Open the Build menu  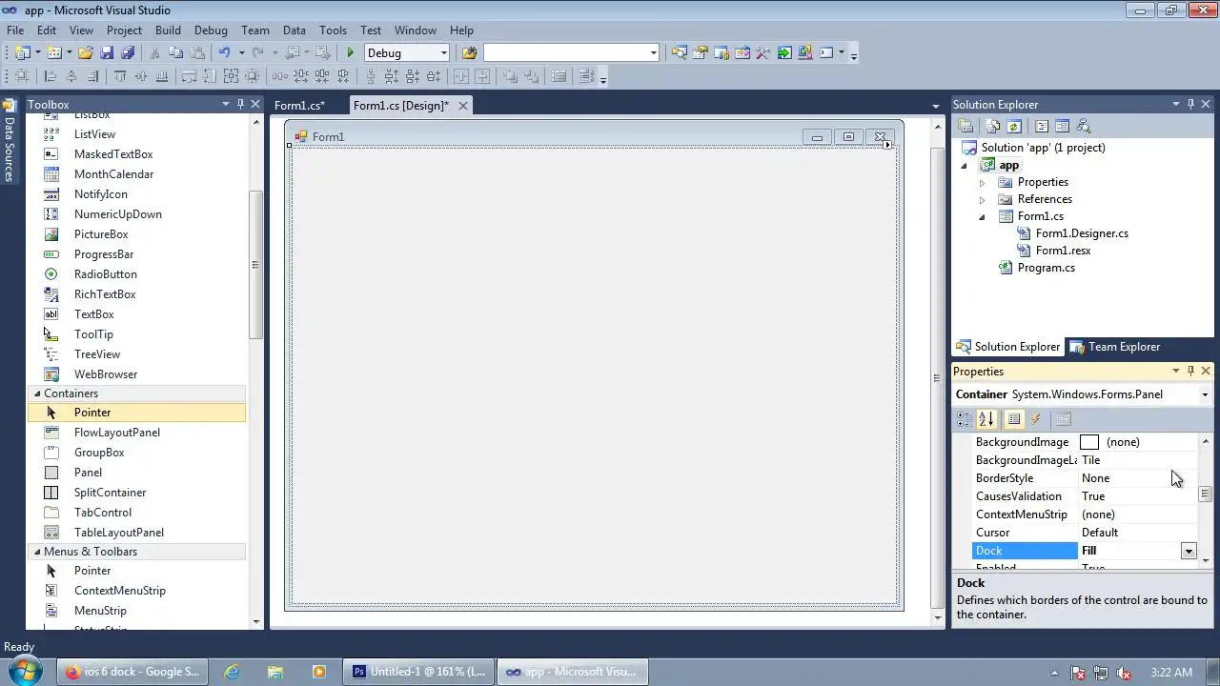pyautogui.click(x=168, y=30)
